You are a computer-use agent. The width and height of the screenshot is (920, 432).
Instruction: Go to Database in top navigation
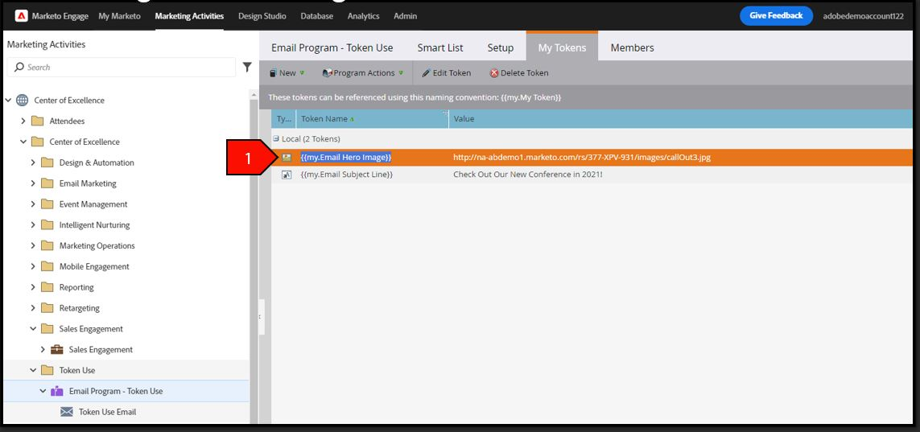tap(317, 16)
